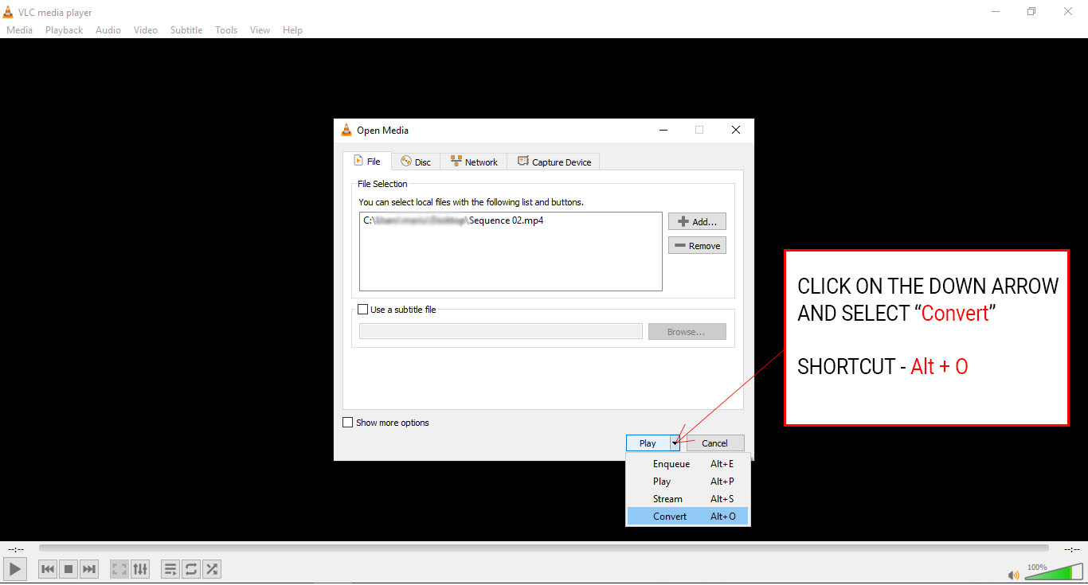
Task: Close the VLC media player window
Action: tap(1068, 11)
